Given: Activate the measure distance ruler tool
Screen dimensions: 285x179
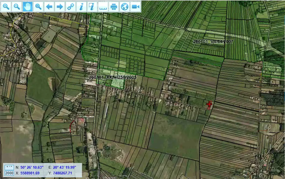Looking at the screenshot, I should click(x=103, y=7).
